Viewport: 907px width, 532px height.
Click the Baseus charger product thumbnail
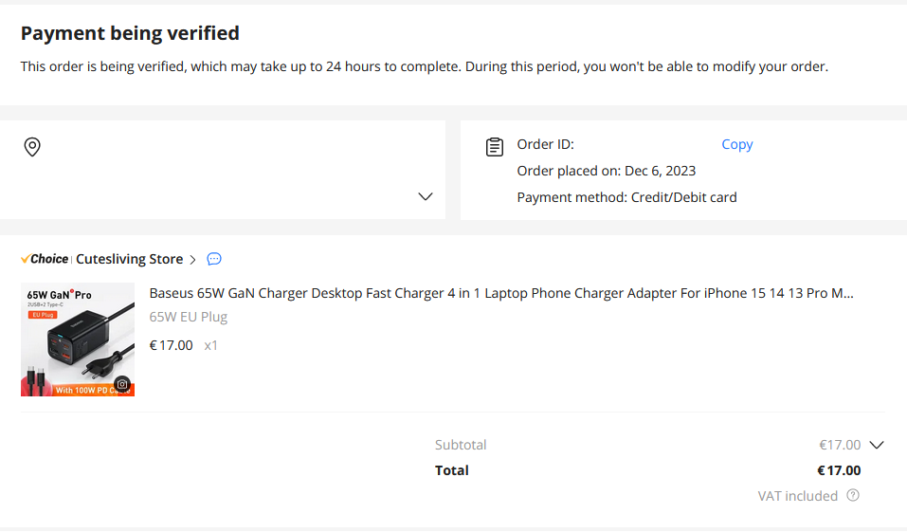click(78, 339)
